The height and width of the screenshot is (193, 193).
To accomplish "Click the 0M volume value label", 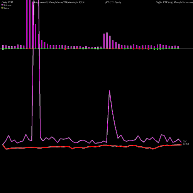I will click(x=185, y=142).
